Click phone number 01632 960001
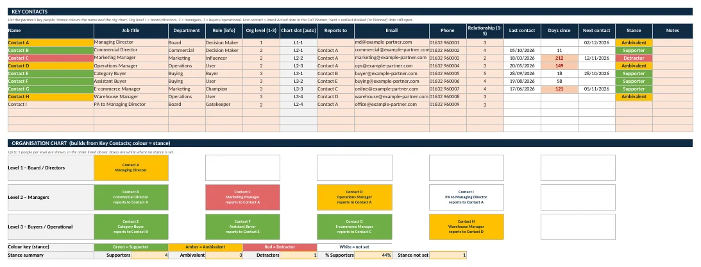Viewport: 701px width, 267px height. point(448,42)
